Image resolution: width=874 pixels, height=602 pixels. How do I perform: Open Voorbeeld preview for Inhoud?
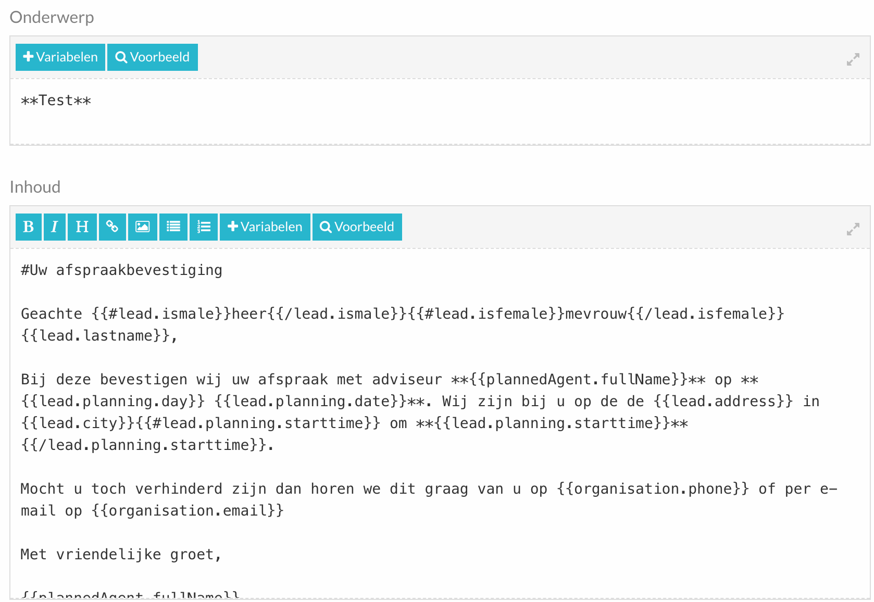coord(357,227)
